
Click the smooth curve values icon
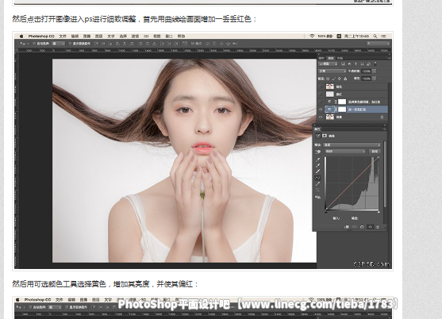tap(317, 190)
